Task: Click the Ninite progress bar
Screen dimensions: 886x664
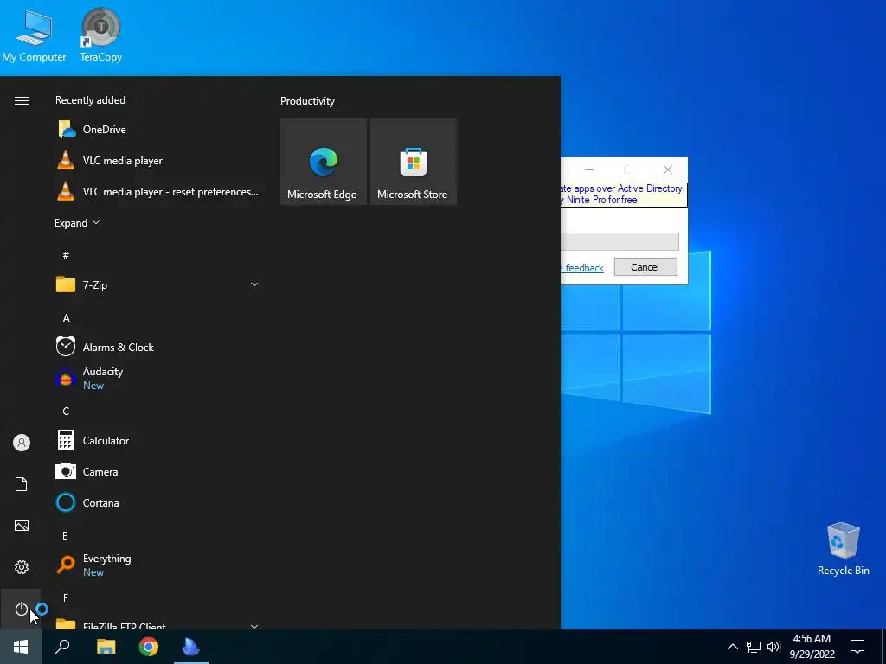Action: [x=620, y=242]
